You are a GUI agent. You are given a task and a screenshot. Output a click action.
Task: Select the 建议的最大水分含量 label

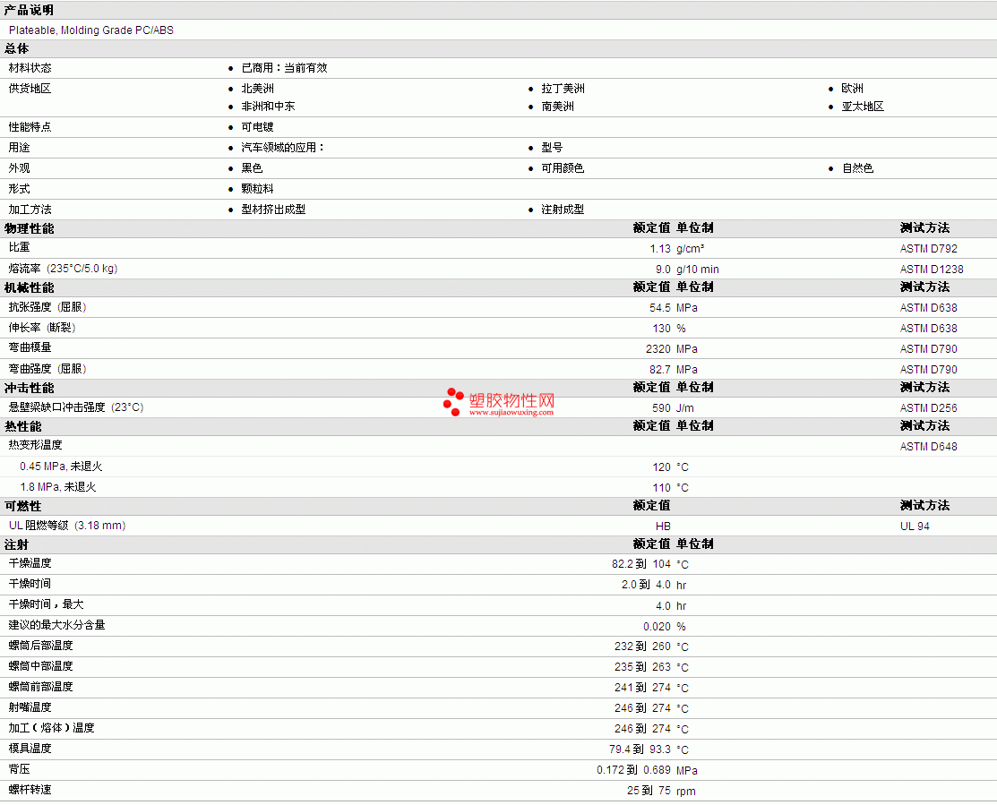point(56,625)
